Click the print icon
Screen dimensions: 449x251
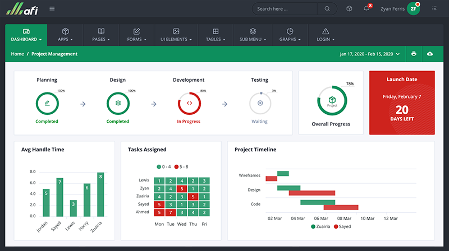414,54
